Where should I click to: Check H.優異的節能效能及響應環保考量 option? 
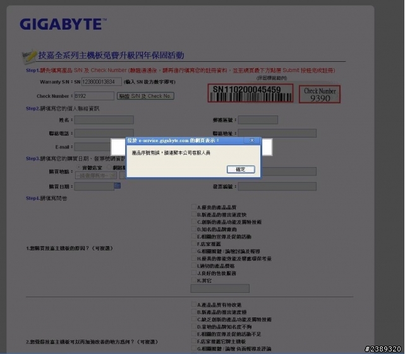[194, 258]
